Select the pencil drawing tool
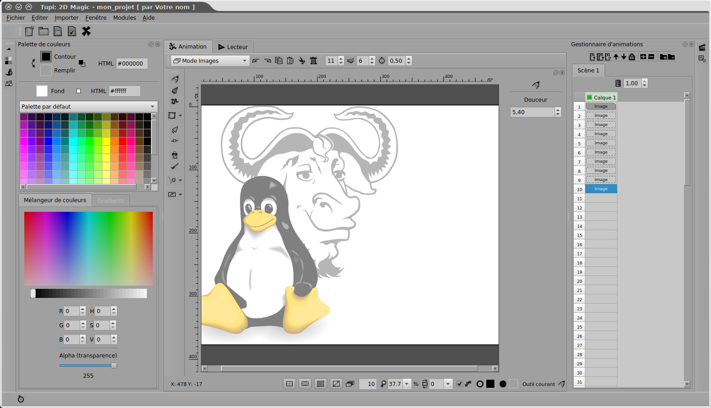The image size is (711, 408). (x=175, y=79)
